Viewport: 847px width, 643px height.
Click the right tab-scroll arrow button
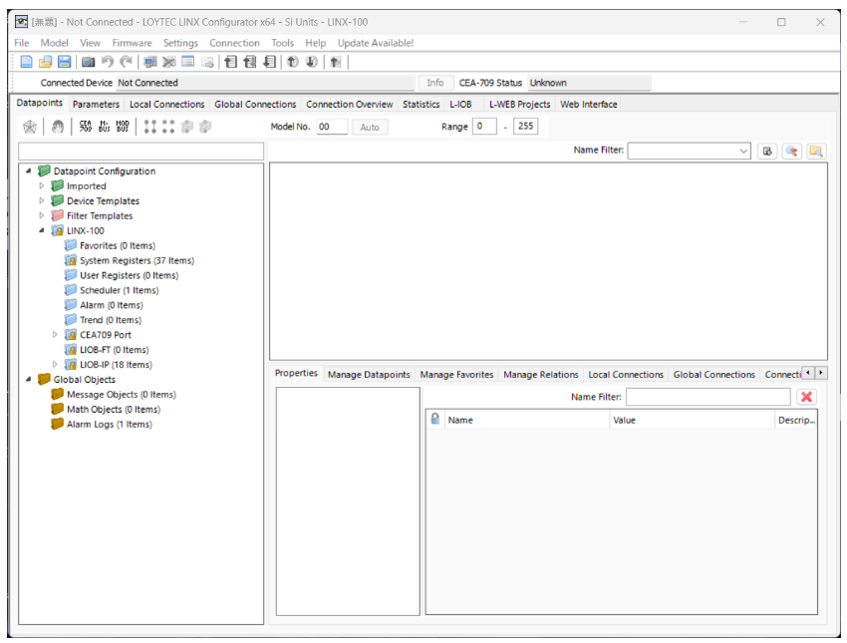[x=821, y=372]
